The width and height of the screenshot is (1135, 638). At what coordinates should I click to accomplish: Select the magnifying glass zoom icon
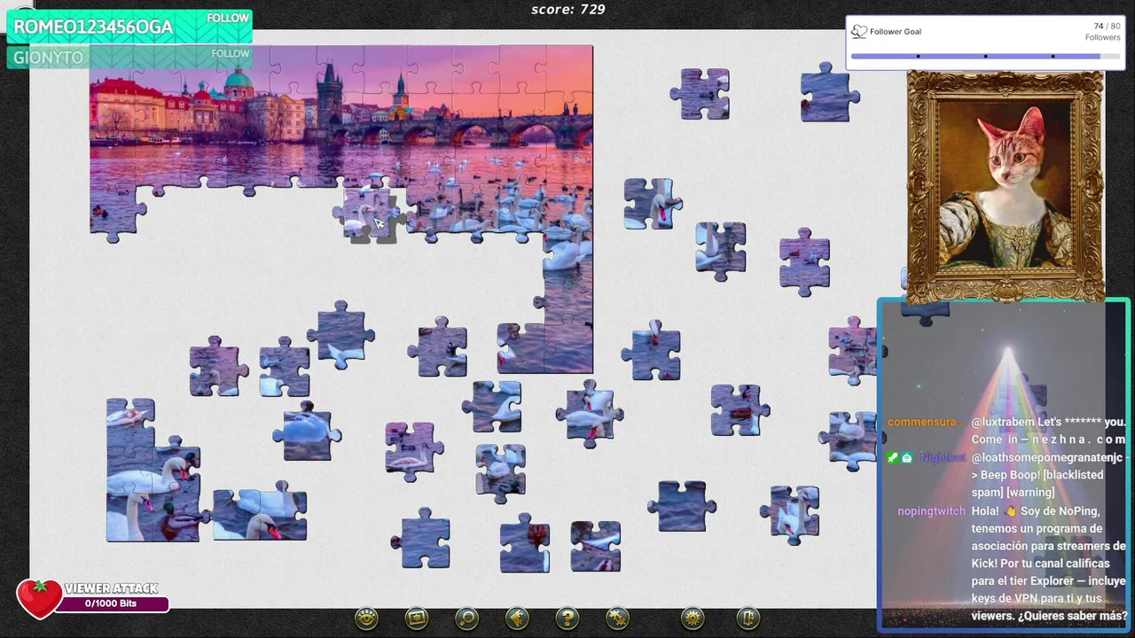click(x=467, y=619)
